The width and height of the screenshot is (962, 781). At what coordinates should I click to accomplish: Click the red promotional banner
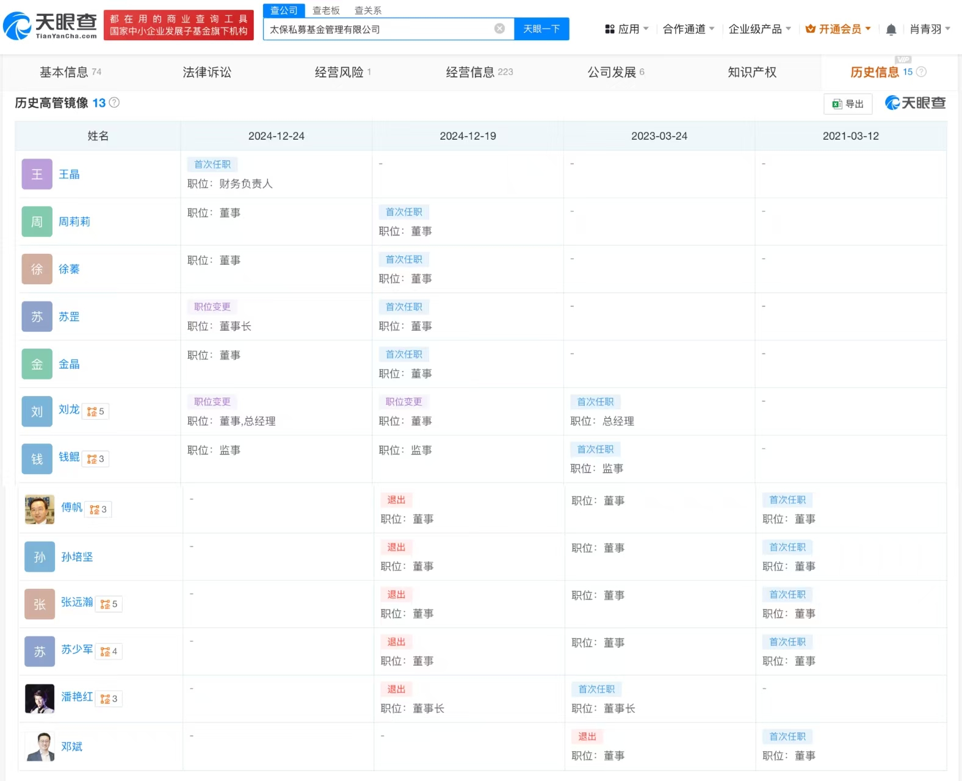179,25
